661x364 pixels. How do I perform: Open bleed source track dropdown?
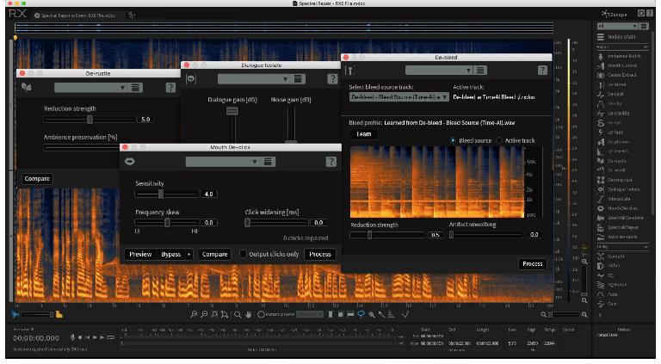398,97
